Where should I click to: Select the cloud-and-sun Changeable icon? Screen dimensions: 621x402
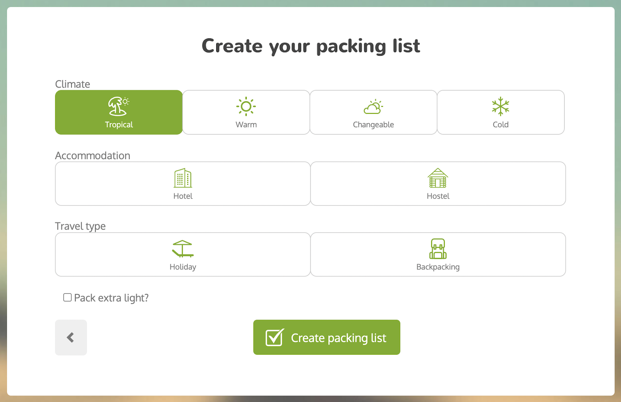tap(373, 107)
